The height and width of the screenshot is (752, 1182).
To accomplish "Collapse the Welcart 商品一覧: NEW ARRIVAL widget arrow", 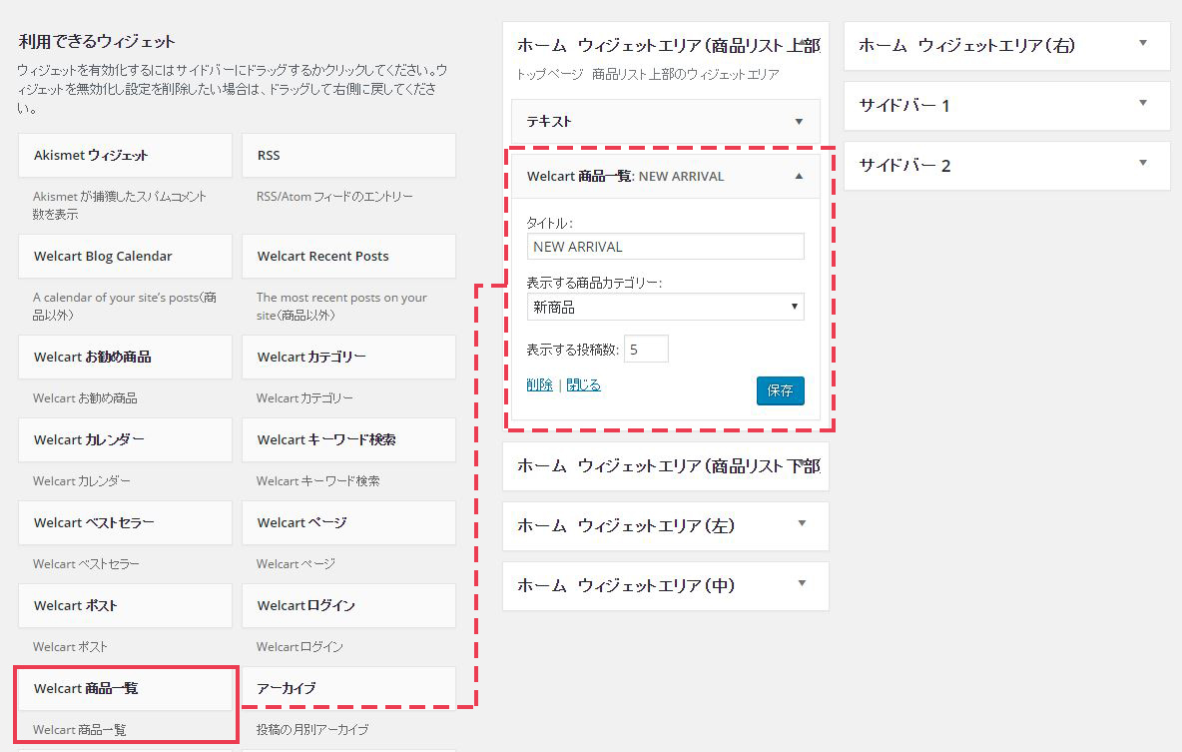I will 799,176.
